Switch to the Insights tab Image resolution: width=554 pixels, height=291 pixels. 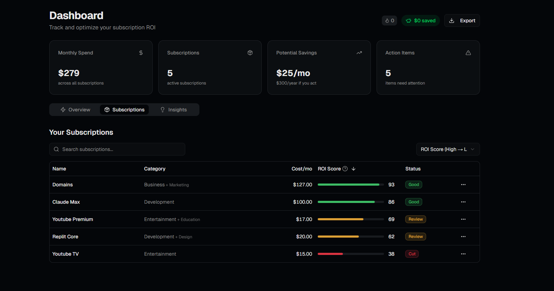[x=173, y=110]
